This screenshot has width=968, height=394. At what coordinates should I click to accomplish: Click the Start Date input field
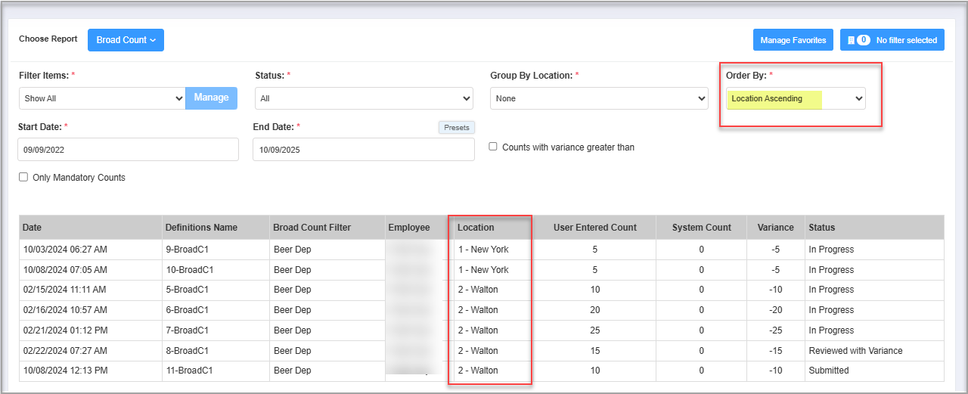click(128, 150)
